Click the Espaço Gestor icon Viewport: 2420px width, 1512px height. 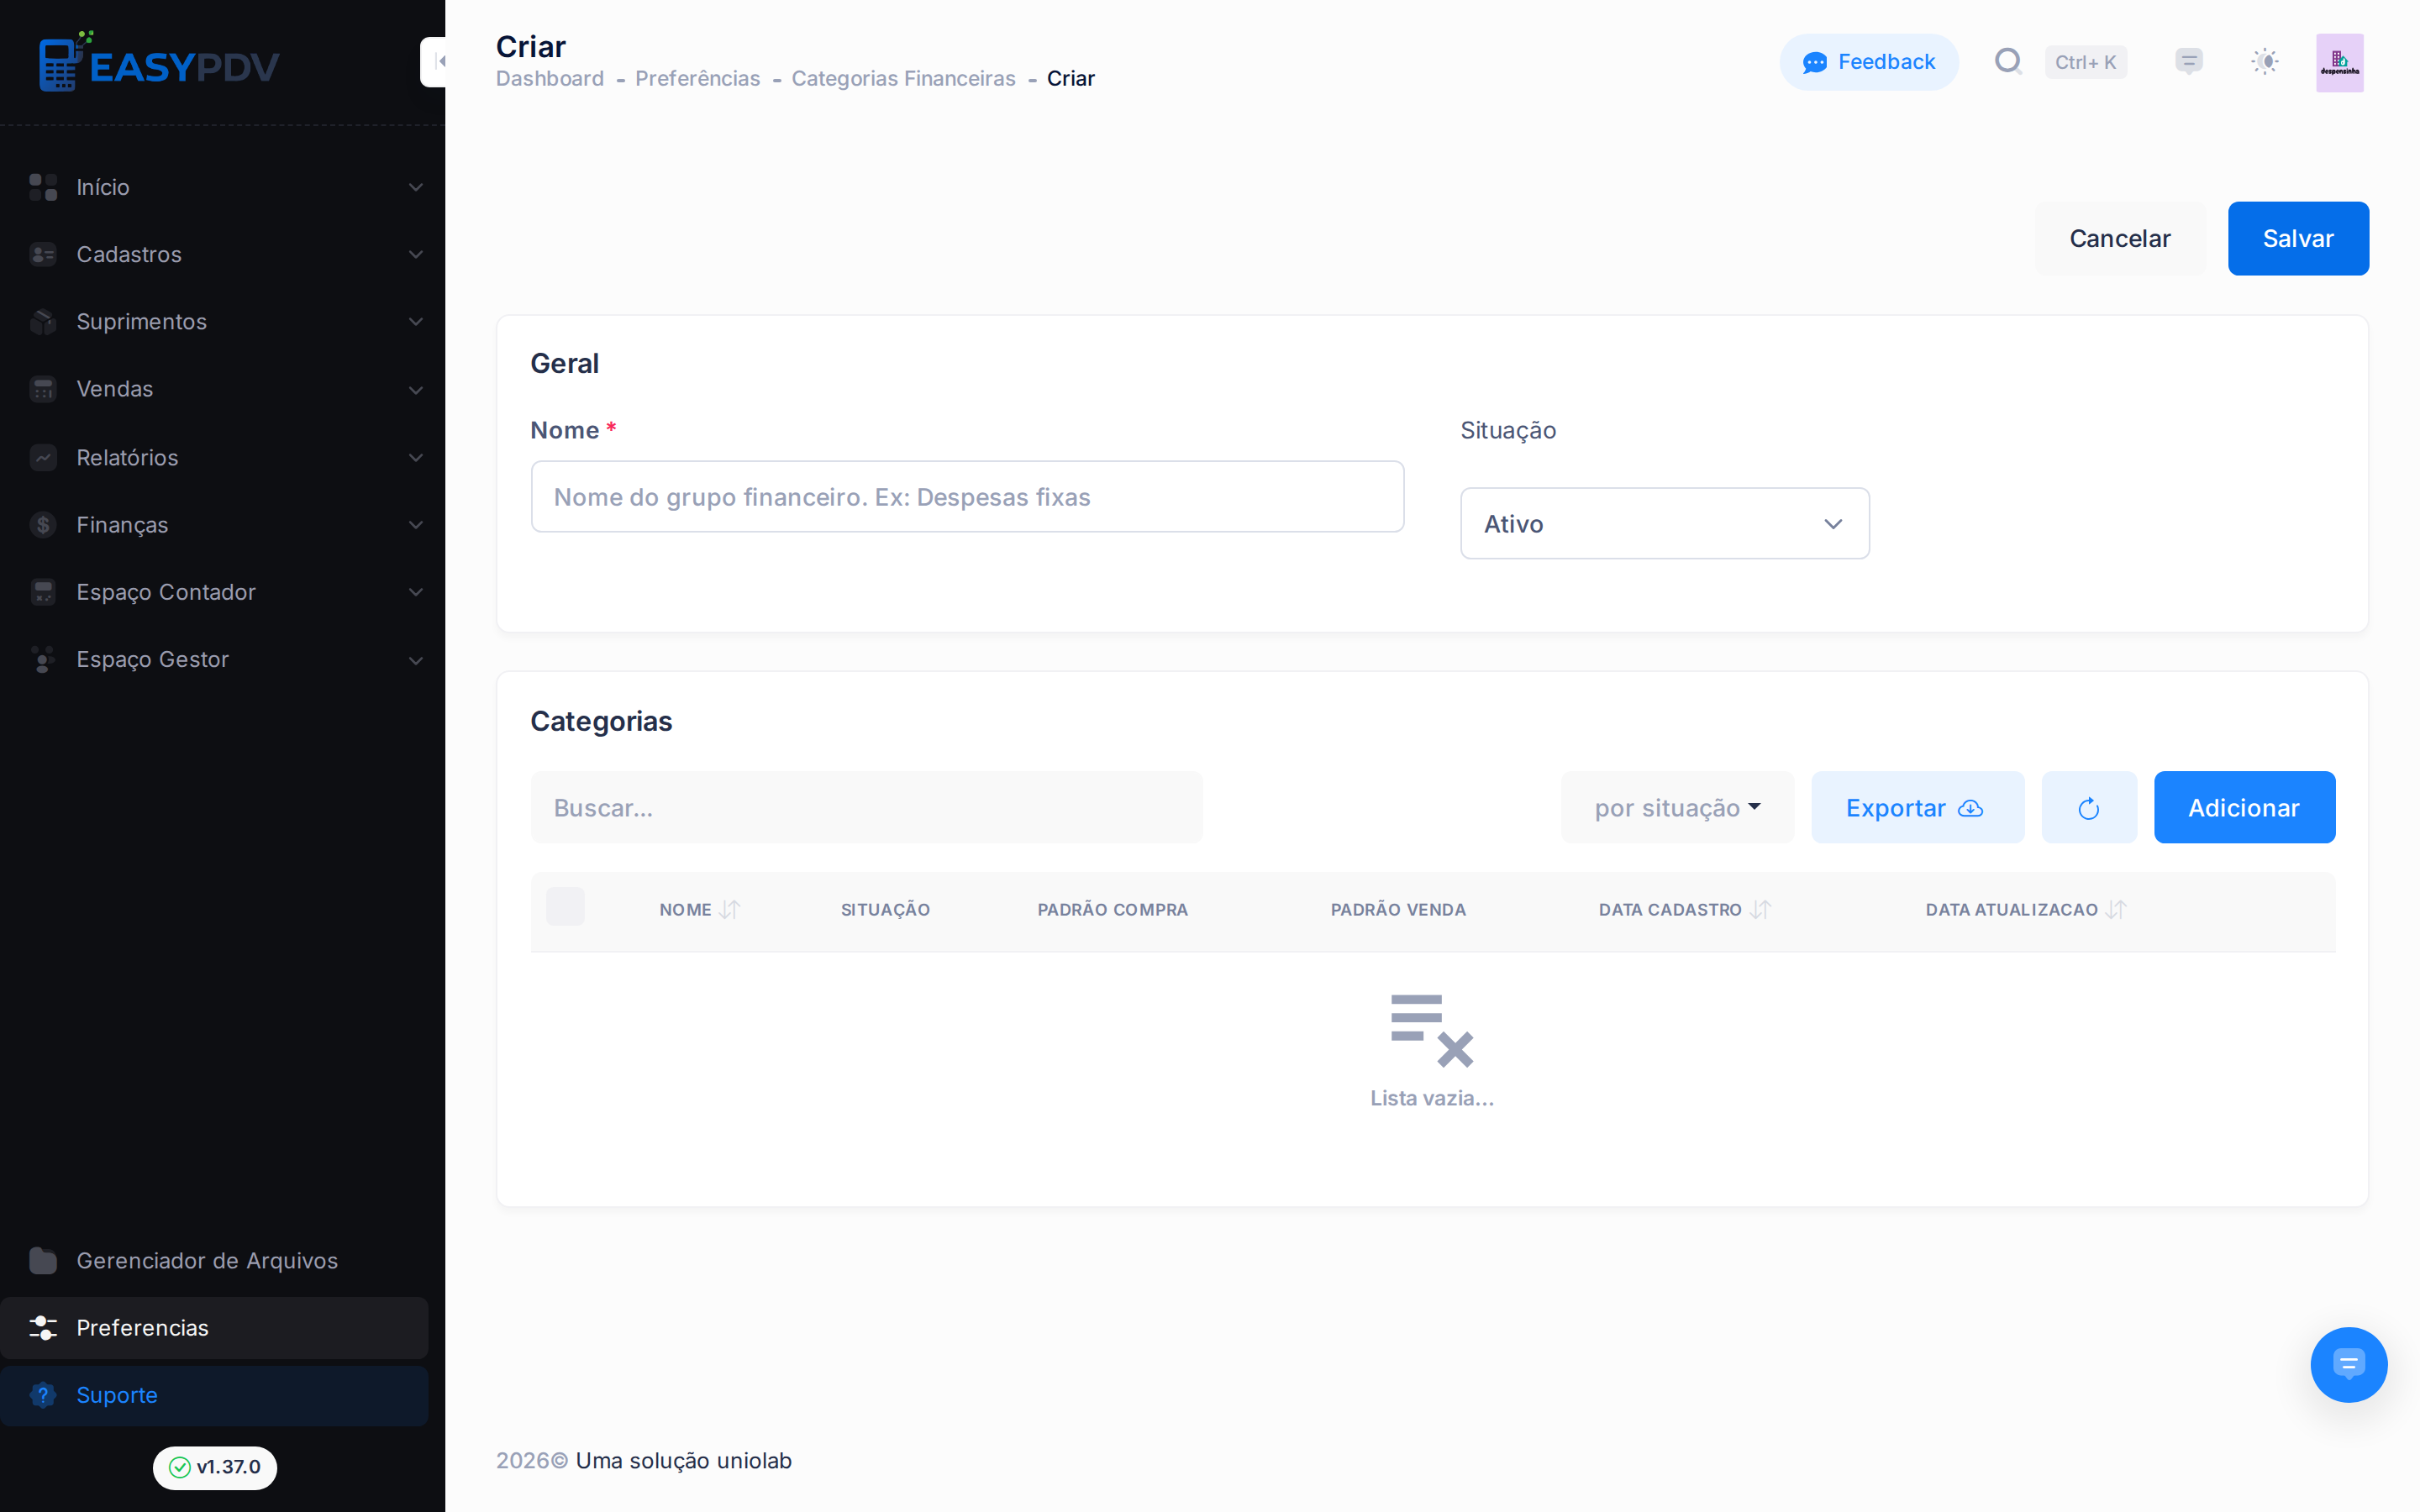(43, 659)
